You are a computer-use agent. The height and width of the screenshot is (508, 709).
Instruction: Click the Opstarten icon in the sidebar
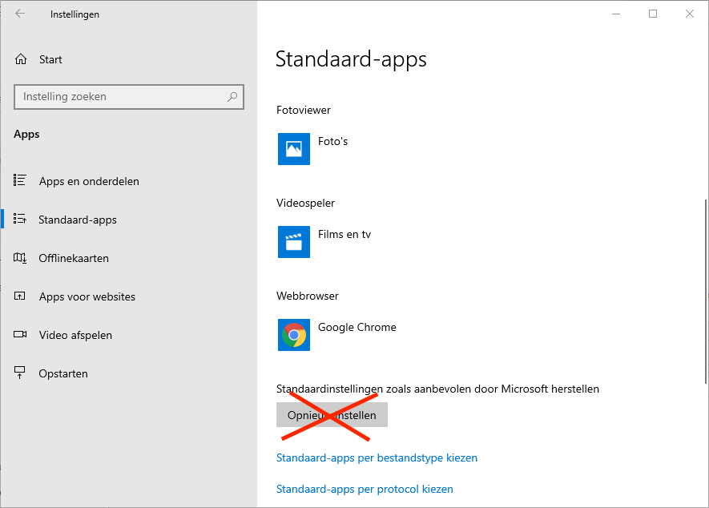point(21,373)
